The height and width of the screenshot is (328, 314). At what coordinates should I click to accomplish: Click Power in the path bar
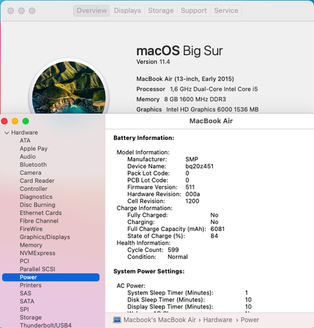click(x=250, y=320)
